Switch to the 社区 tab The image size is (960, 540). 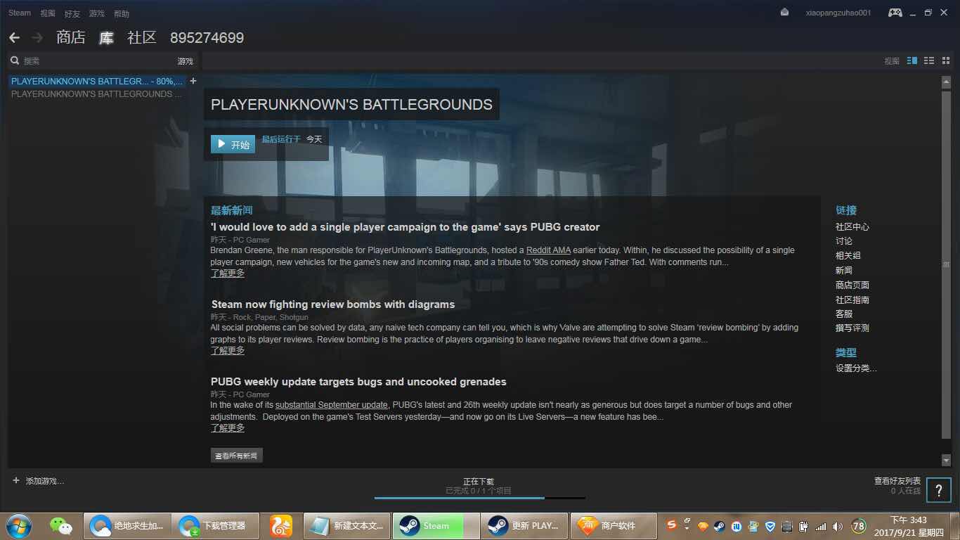(x=142, y=37)
